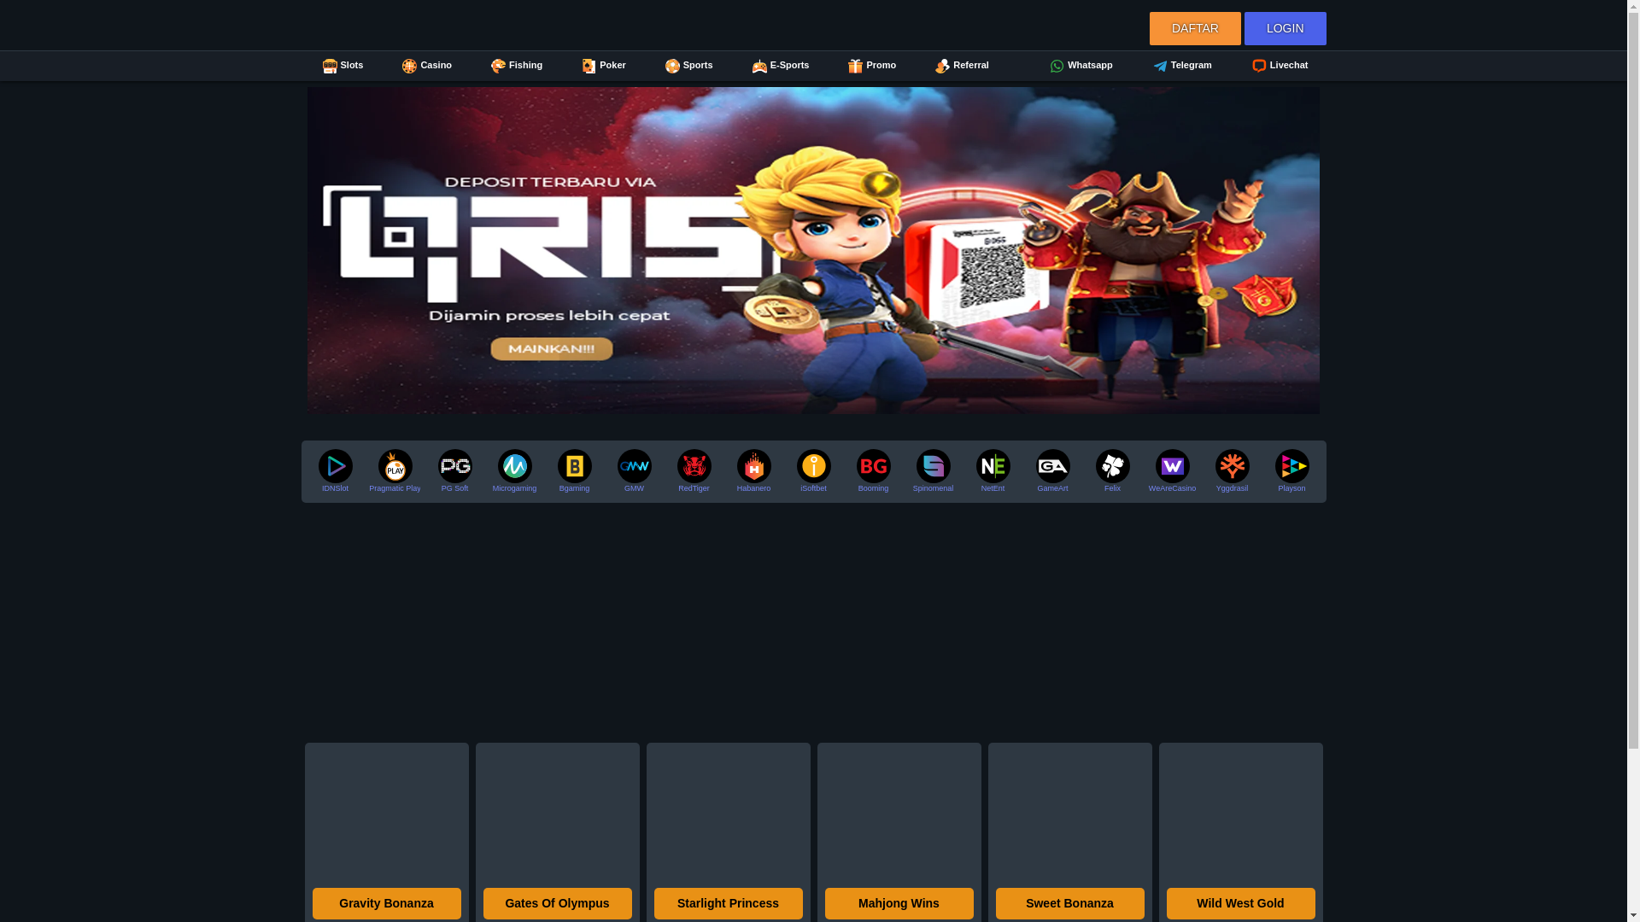Start a Livechat session
Image resolution: width=1640 pixels, height=922 pixels.
1280,66
